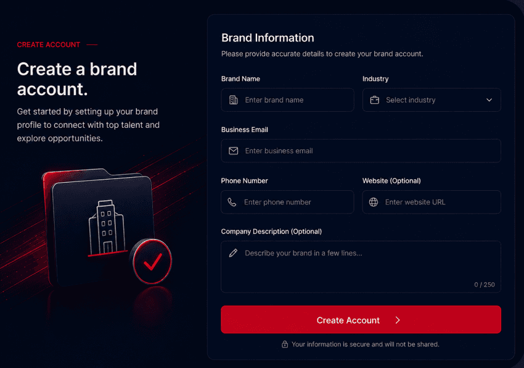Image resolution: width=524 pixels, height=368 pixels.
Task: Focus the Enter website URL field
Action: [432, 202]
